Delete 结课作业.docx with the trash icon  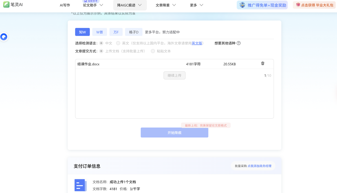click(263, 63)
